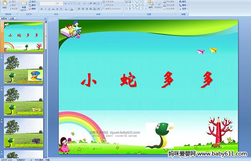Close the slide thumbnail pane

click(45, 18)
